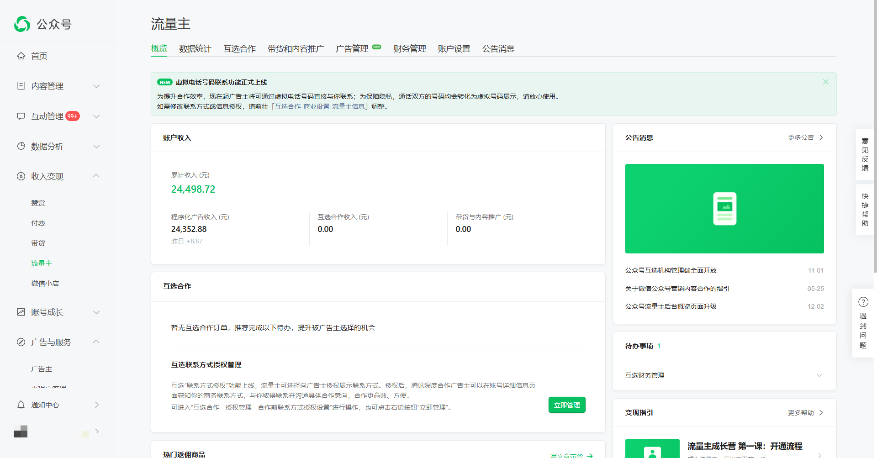
Task: Open the 财务管理 tab
Action: (409, 49)
